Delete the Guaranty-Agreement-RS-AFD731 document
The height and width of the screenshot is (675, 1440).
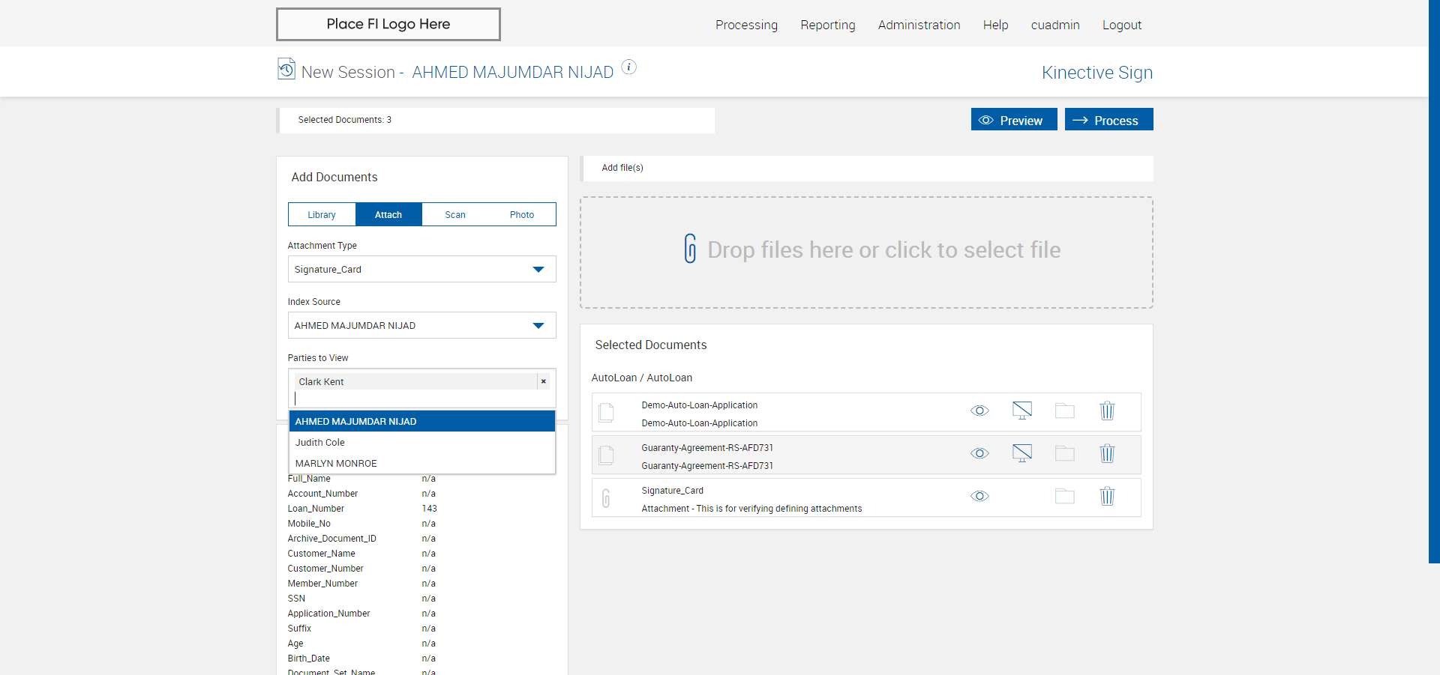[x=1107, y=454]
